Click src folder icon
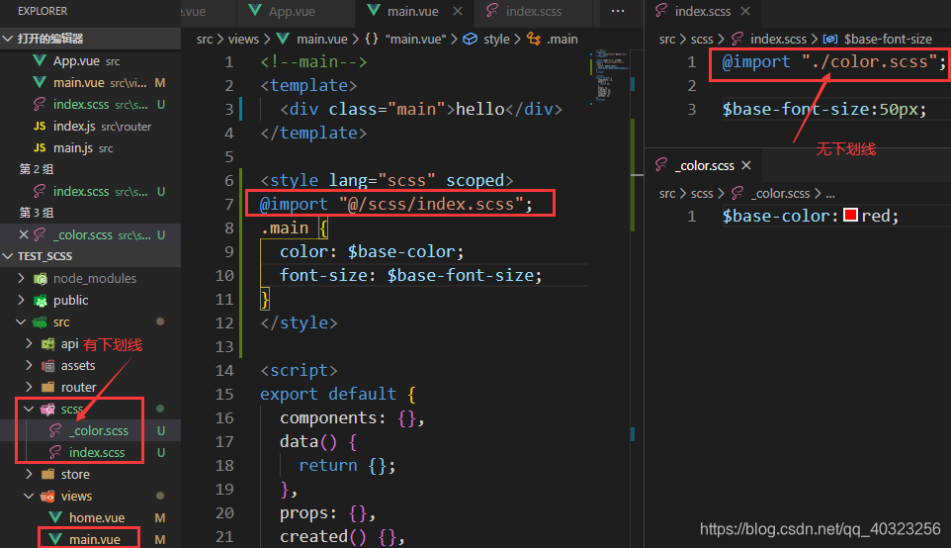 coord(41,322)
